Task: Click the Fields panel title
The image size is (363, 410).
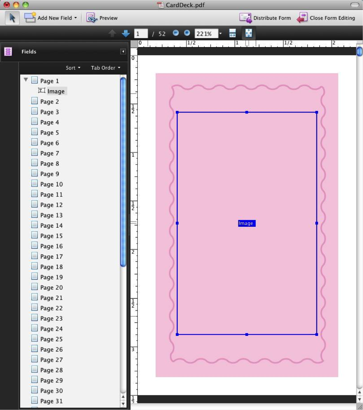Action: point(29,51)
